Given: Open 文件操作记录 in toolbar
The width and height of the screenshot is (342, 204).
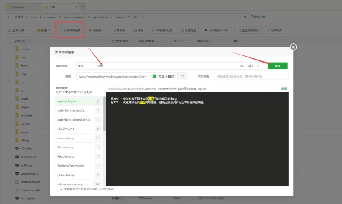Looking at the screenshot, I should pos(162,30).
